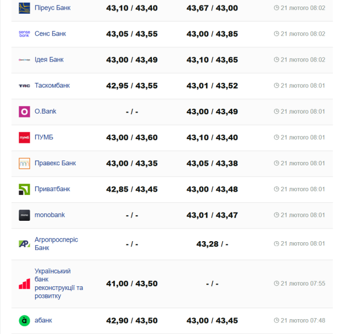This screenshot has height=334, width=341.
Task: Click the red Український банк реконструкції logo
Action: pos(24,283)
